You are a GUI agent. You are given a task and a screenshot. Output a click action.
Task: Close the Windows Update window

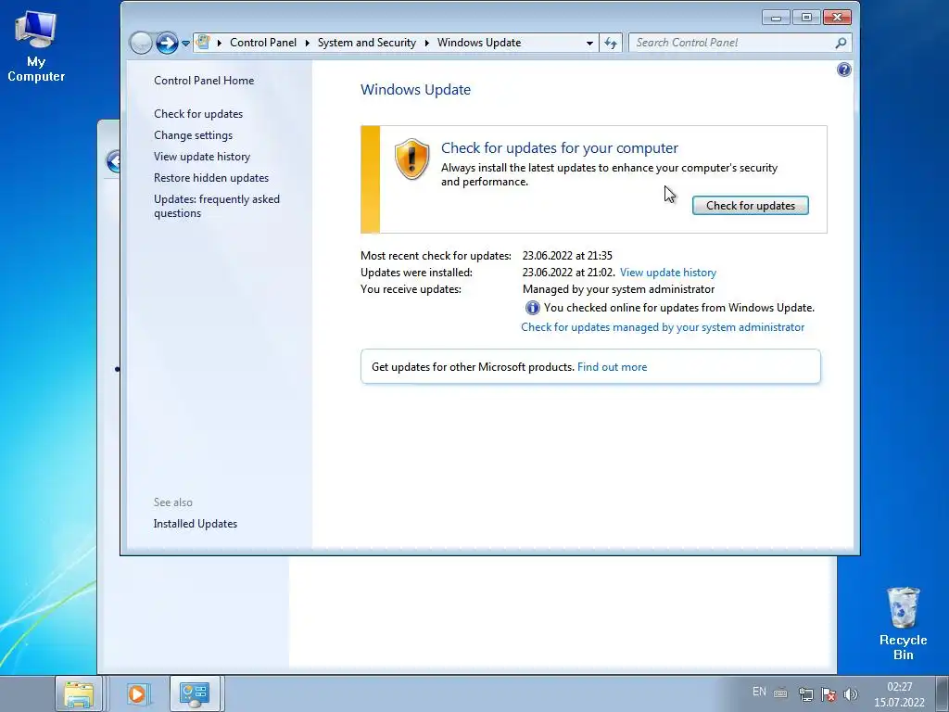click(x=837, y=18)
